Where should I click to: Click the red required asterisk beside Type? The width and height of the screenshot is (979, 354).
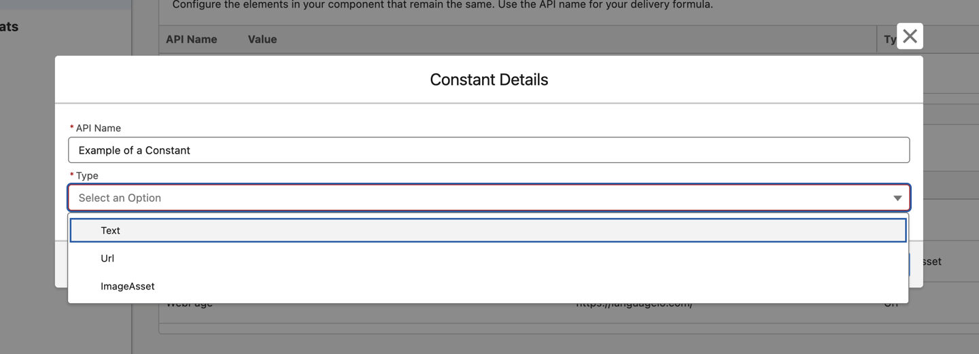[x=71, y=175]
